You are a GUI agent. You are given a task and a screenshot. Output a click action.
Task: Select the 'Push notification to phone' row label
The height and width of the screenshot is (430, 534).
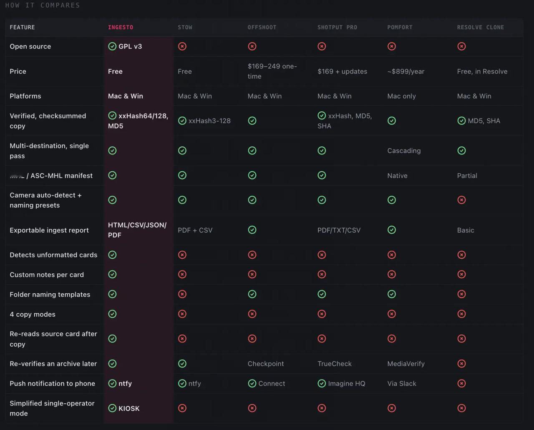pos(53,383)
